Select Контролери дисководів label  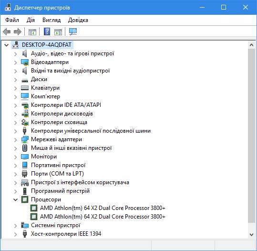click(62, 114)
